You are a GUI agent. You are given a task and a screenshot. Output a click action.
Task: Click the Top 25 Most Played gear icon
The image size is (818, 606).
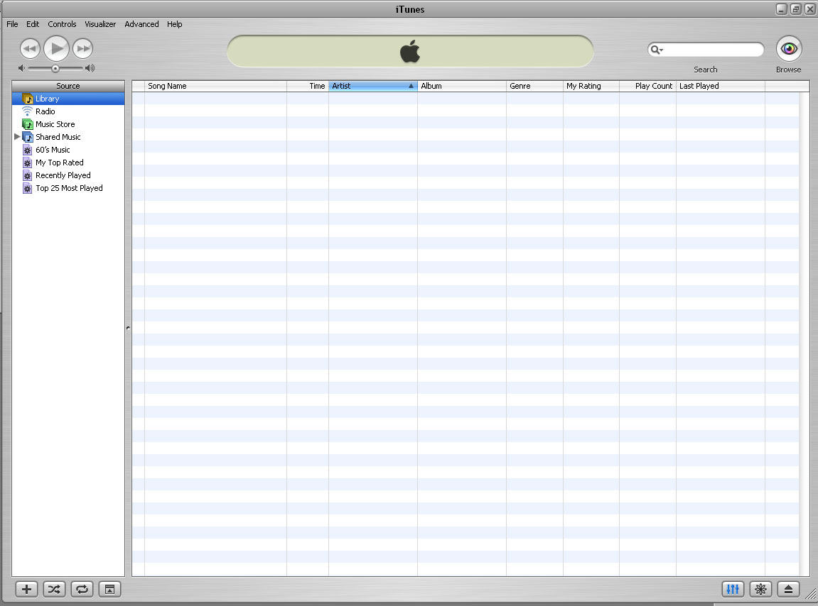pyautogui.click(x=28, y=188)
